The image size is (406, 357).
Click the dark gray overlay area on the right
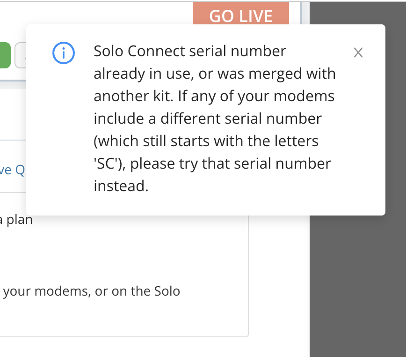point(358,281)
